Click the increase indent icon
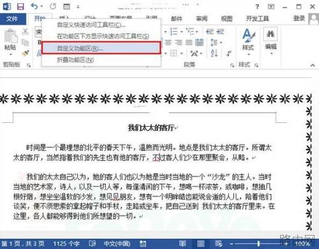Image resolution: width=319 pixels, height=249 pixels. [x=220, y=32]
